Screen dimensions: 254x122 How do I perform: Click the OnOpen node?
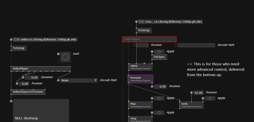click(x=159, y=57)
